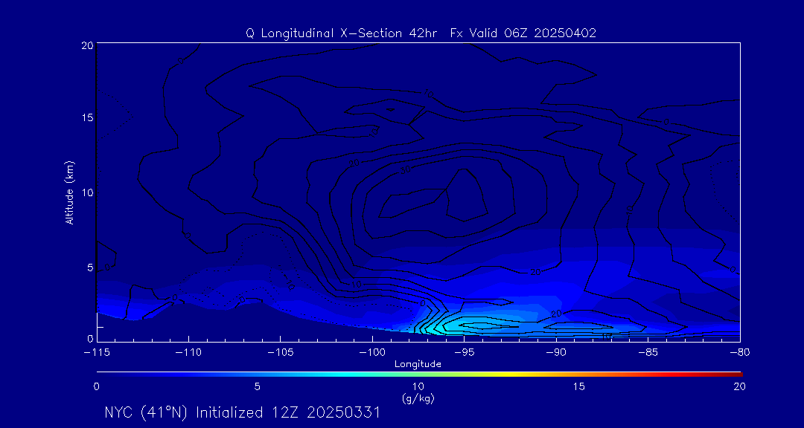Click altitude axis tick label '0'
The width and height of the screenshot is (804, 428).
pyautogui.click(x=90, y=338)
